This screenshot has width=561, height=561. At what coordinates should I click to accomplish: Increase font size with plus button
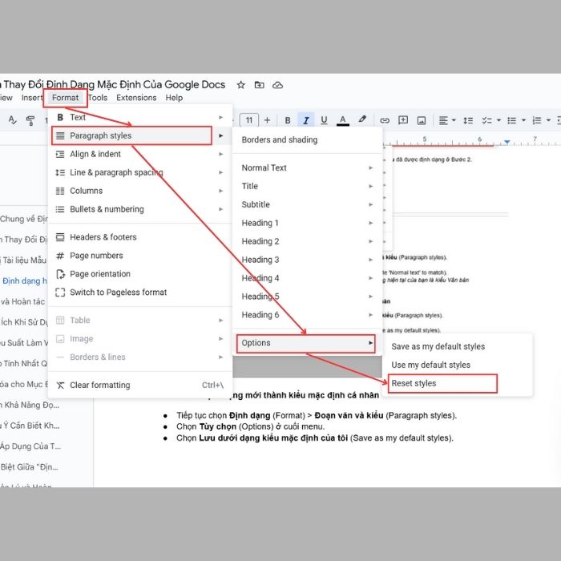pos(267,120)
